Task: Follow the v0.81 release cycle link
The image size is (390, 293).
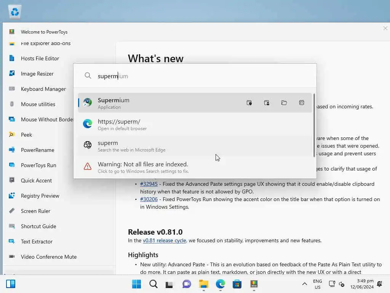Action: (x=165, y=240)
